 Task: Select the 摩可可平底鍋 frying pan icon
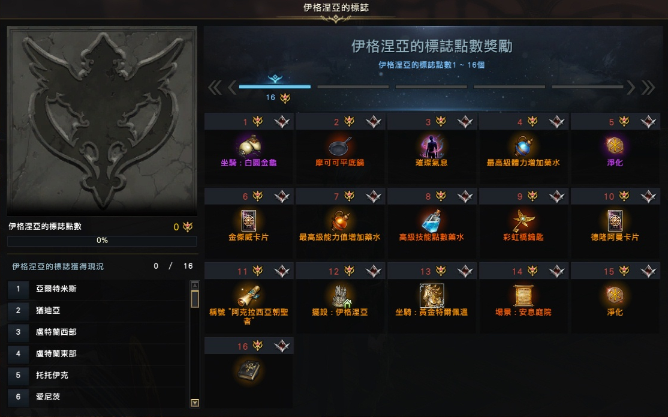[x=340, y=146]
